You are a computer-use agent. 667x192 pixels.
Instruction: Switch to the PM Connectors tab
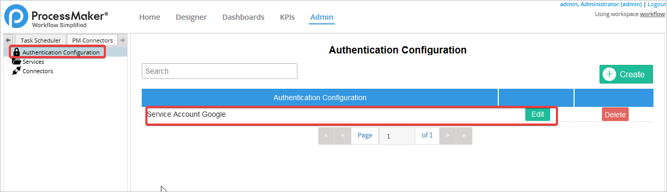[x=92, y=40]
